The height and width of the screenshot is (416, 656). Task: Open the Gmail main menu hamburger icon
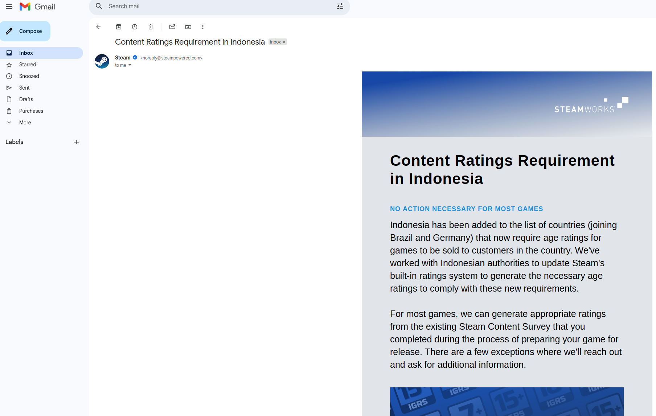[9, 7]
